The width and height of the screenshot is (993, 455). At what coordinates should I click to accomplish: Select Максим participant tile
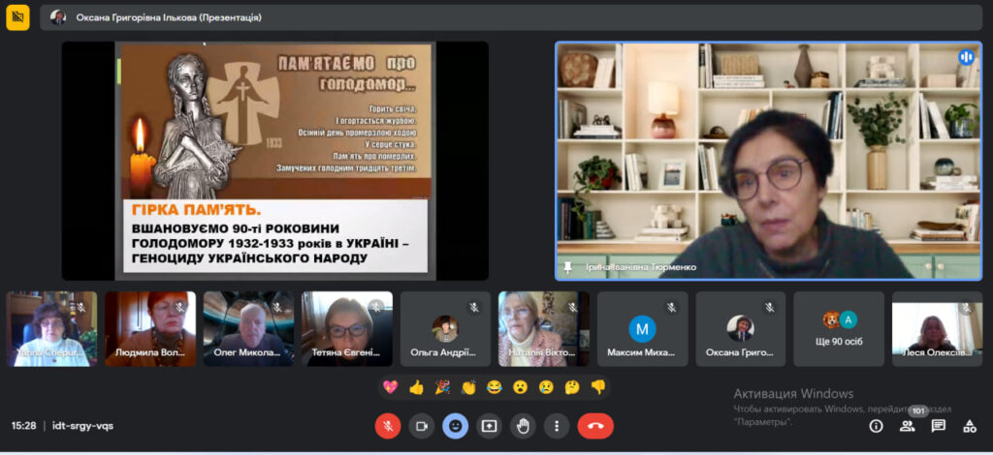pyautogui.click(x=642, y=329)
